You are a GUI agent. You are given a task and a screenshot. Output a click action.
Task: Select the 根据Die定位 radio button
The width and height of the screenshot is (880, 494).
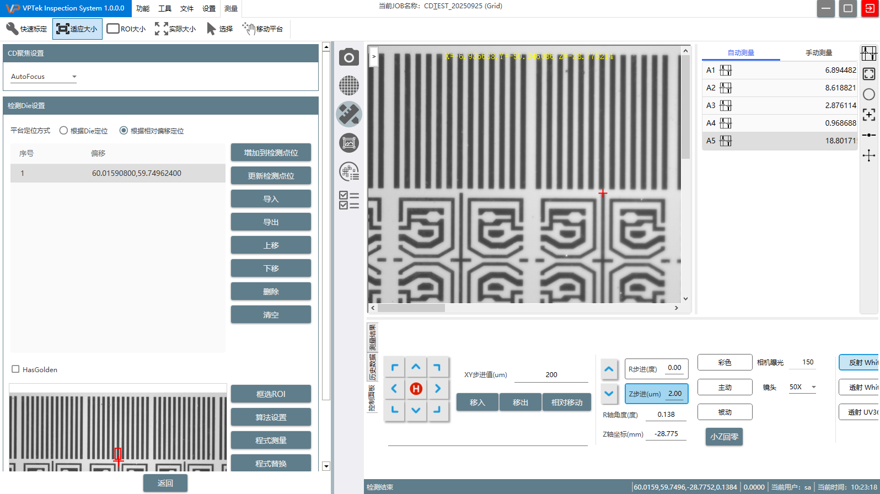[x=64, y=131]
